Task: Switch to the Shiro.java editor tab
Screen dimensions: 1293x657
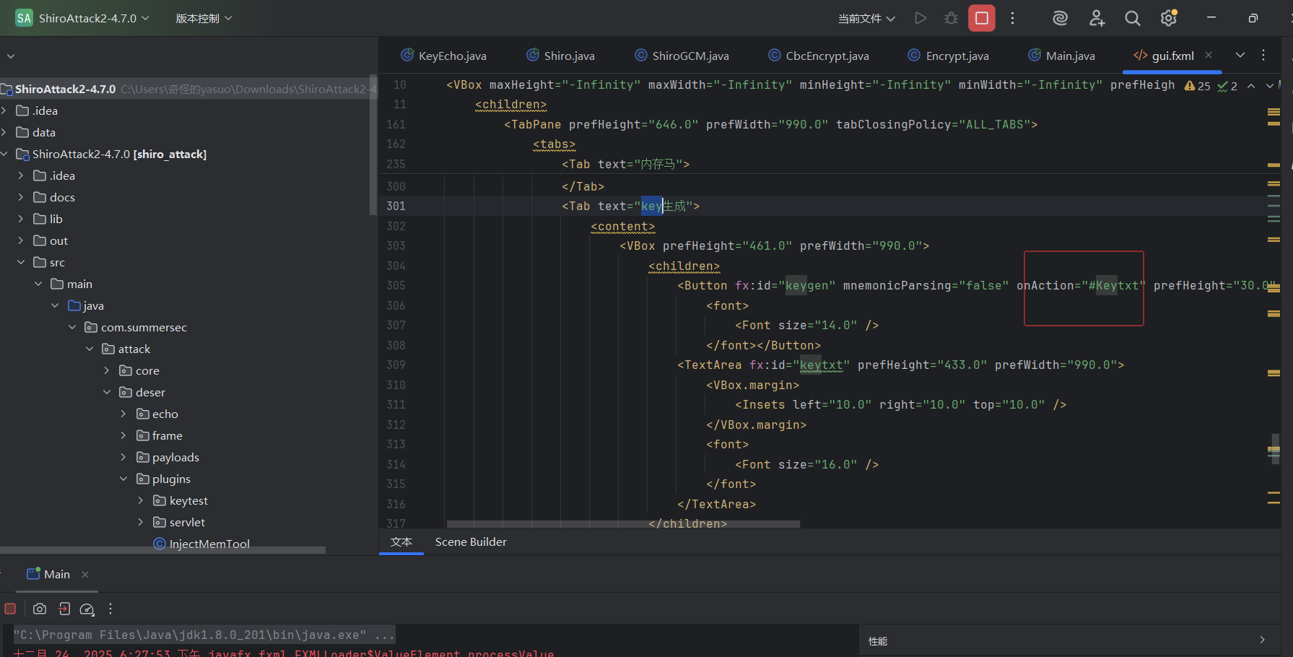Action: (x=569, y=56)
